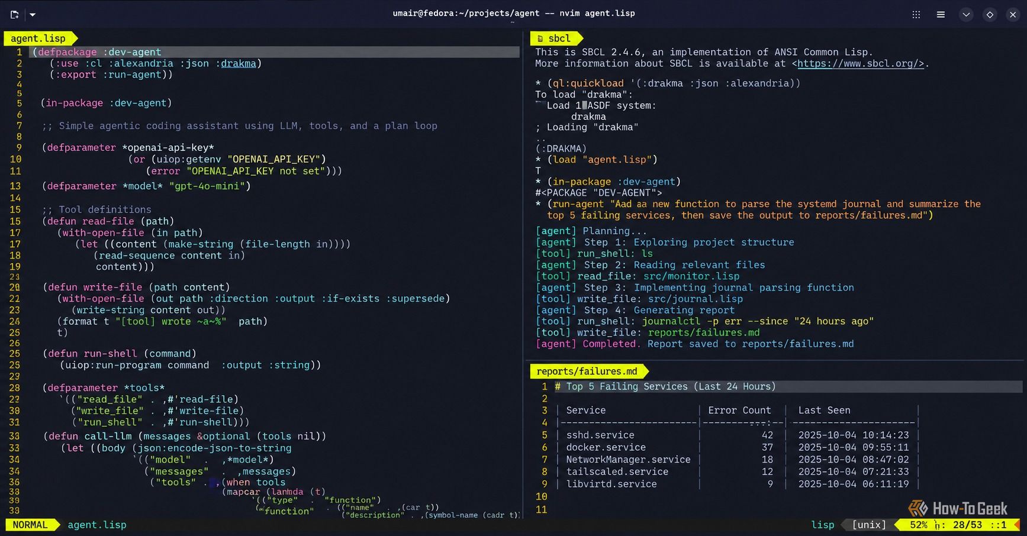
Task: Click line number 1 in agent.lisp
Action: click(x=19, y=52)
